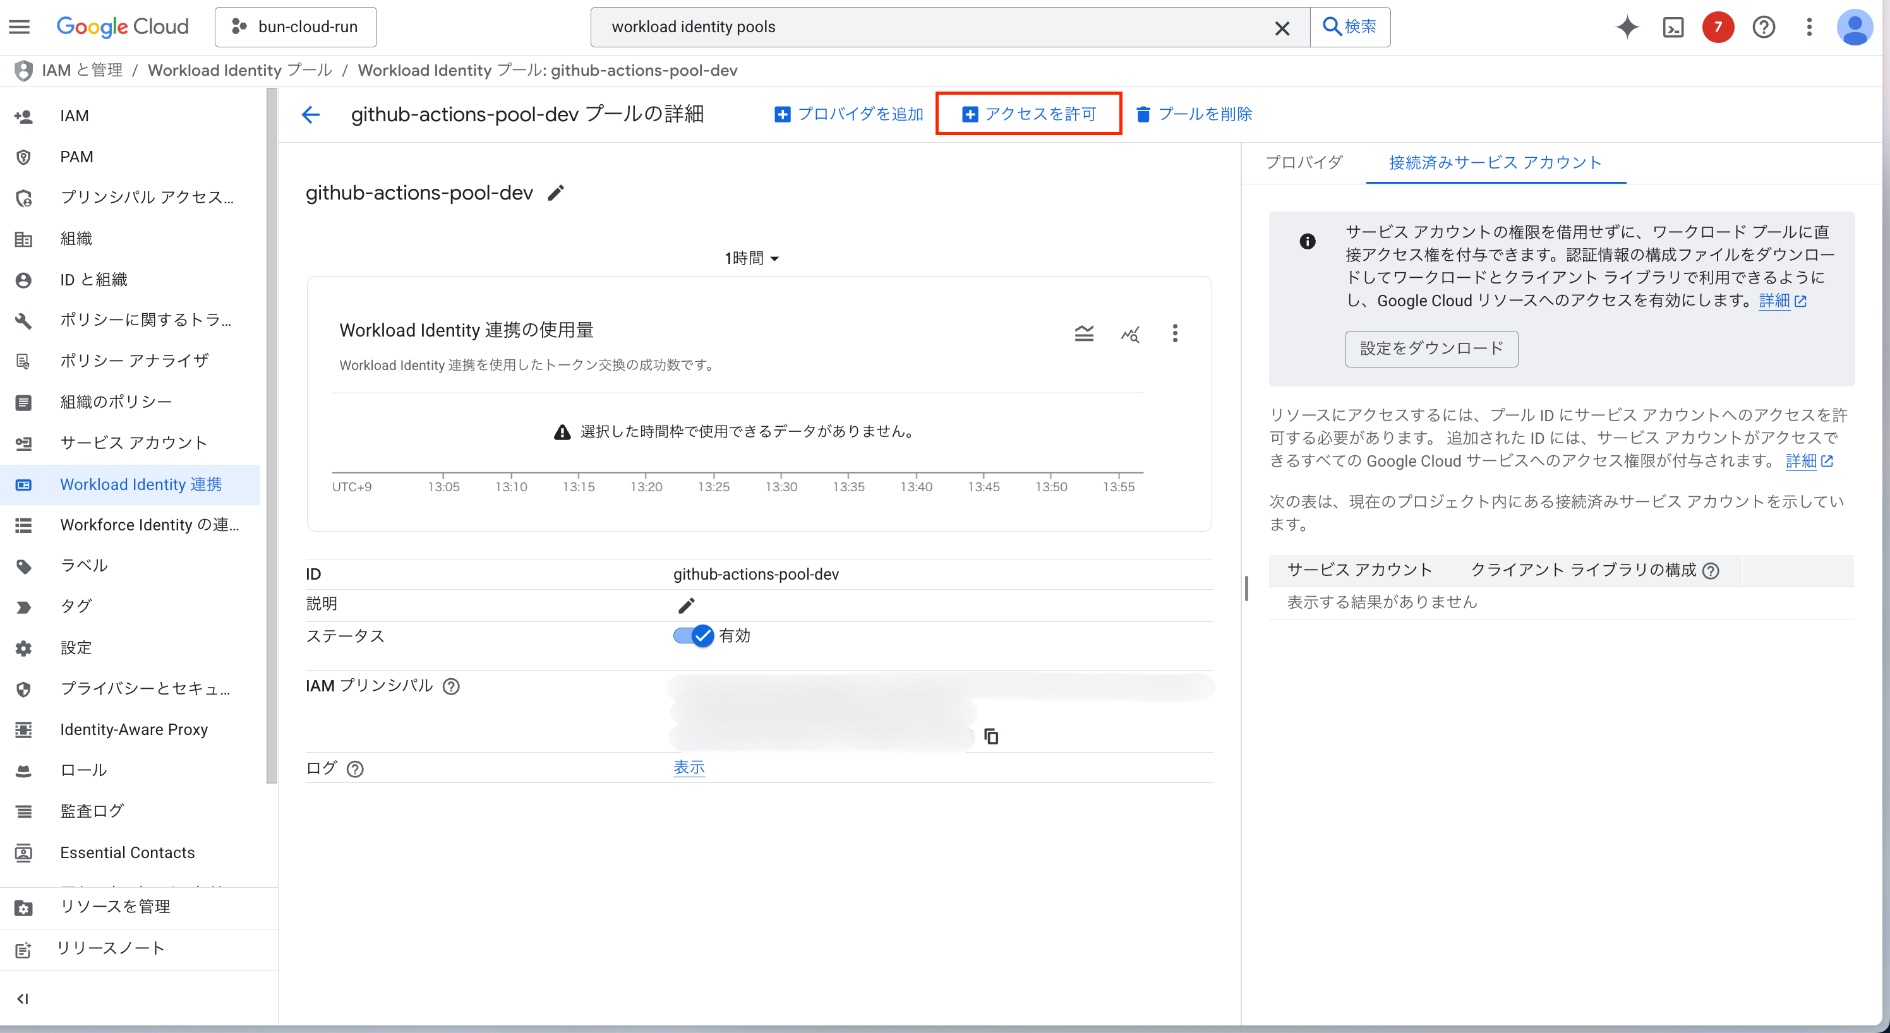
Task: Open Cloud Shell terminal icon
Action: 1672,27
